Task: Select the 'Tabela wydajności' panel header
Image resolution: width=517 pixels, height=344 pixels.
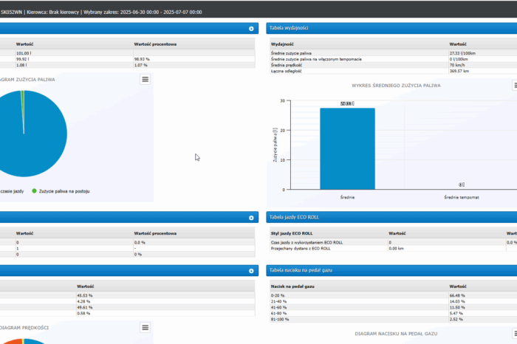Action: pyautogui.click(x=290, y=28)
